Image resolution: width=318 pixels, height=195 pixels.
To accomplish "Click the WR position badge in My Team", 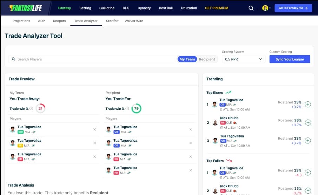I will point(20,132).
